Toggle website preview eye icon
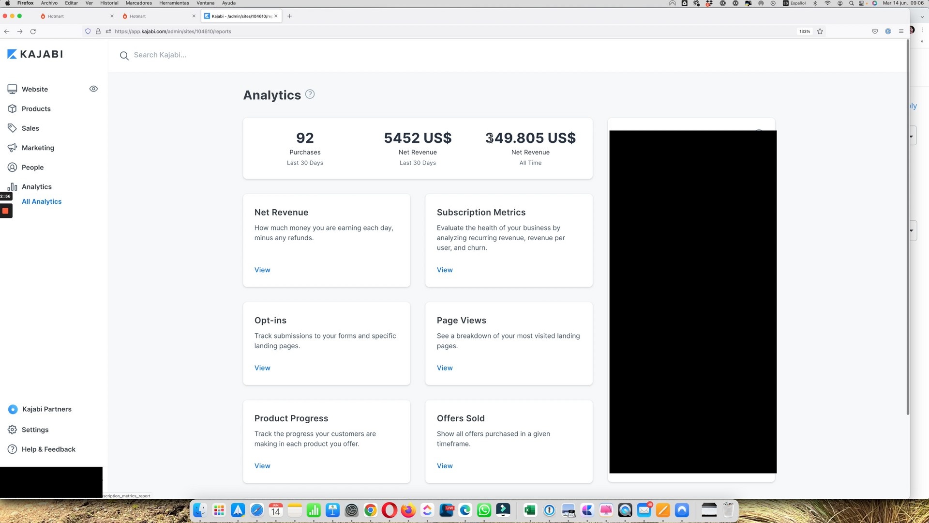 (93, 89)
